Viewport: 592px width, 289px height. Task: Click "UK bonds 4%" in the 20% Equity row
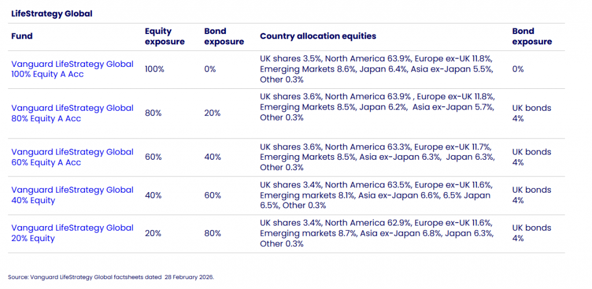pyautogui.click(x=531, y=233)
